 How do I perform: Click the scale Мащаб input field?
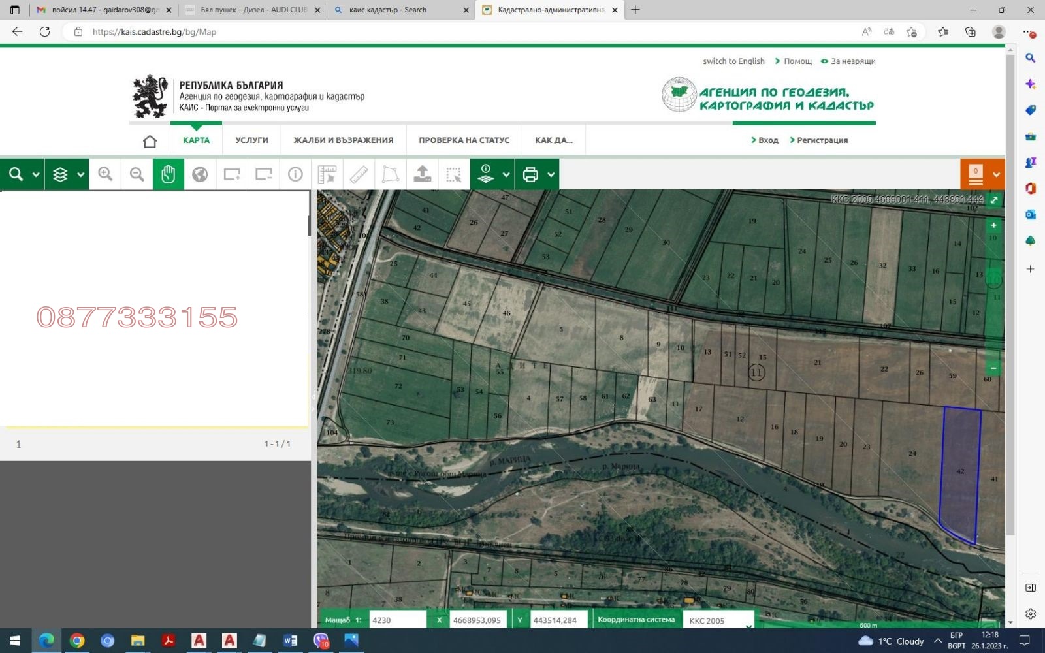(397, 620)
